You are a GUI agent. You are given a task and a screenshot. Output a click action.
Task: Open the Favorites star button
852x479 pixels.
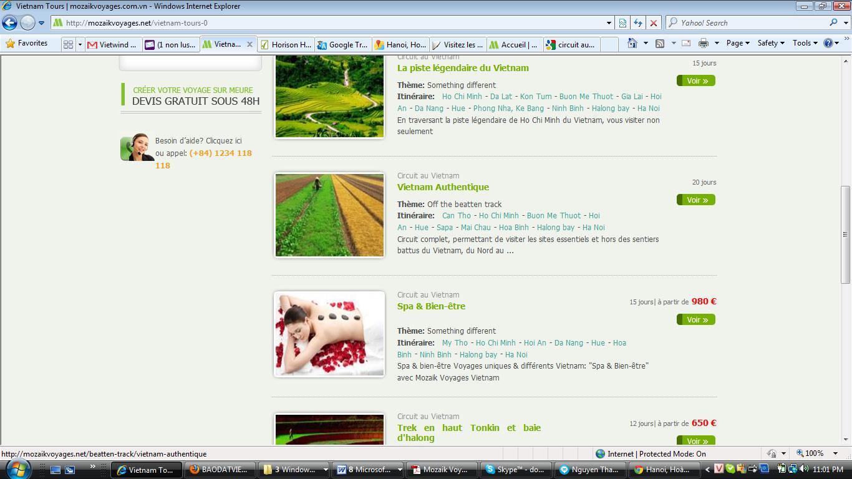click(27, 44)
